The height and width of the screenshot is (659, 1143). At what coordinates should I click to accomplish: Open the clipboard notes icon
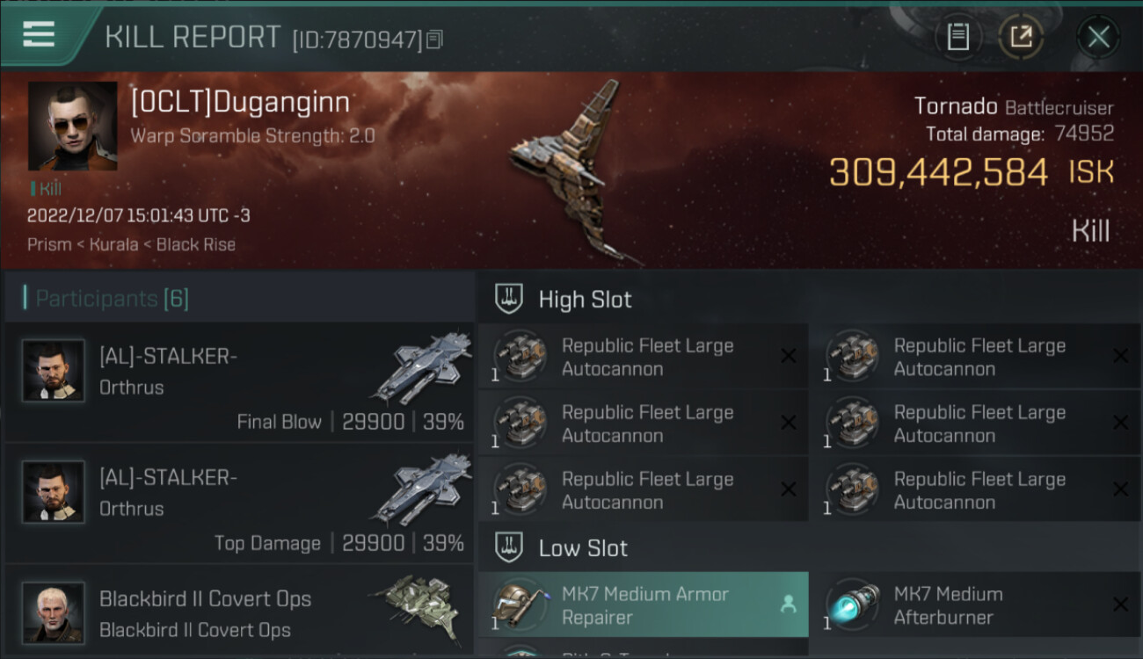tap(957, 37)
